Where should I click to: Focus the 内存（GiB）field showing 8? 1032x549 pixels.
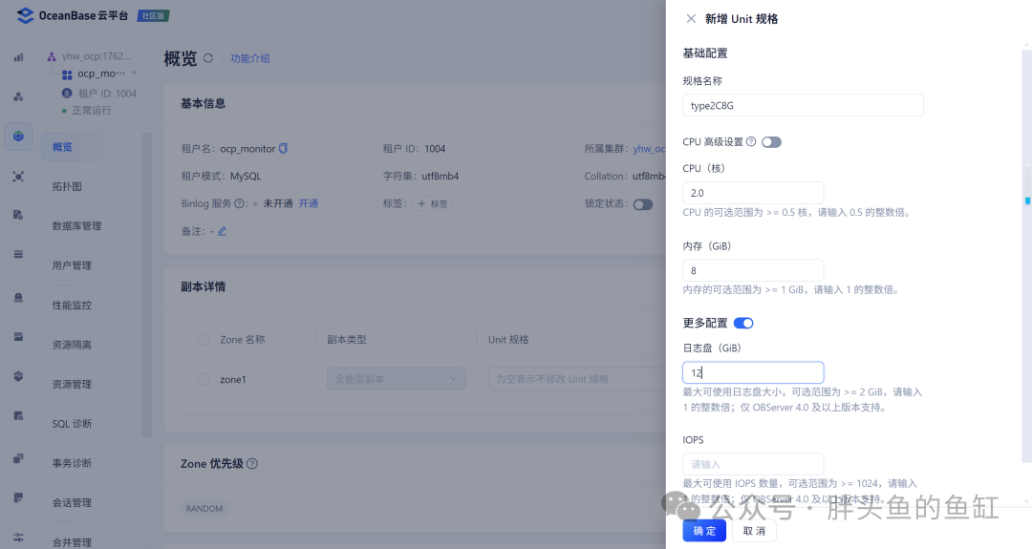(x=753, y=270)
